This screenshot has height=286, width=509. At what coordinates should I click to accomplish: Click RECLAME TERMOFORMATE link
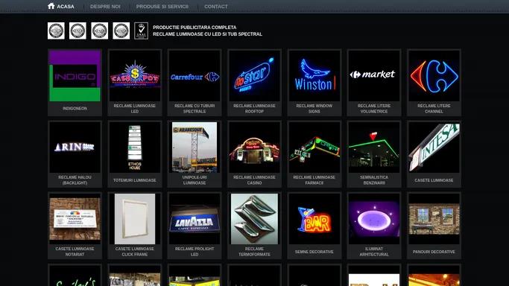coord(255,252)
